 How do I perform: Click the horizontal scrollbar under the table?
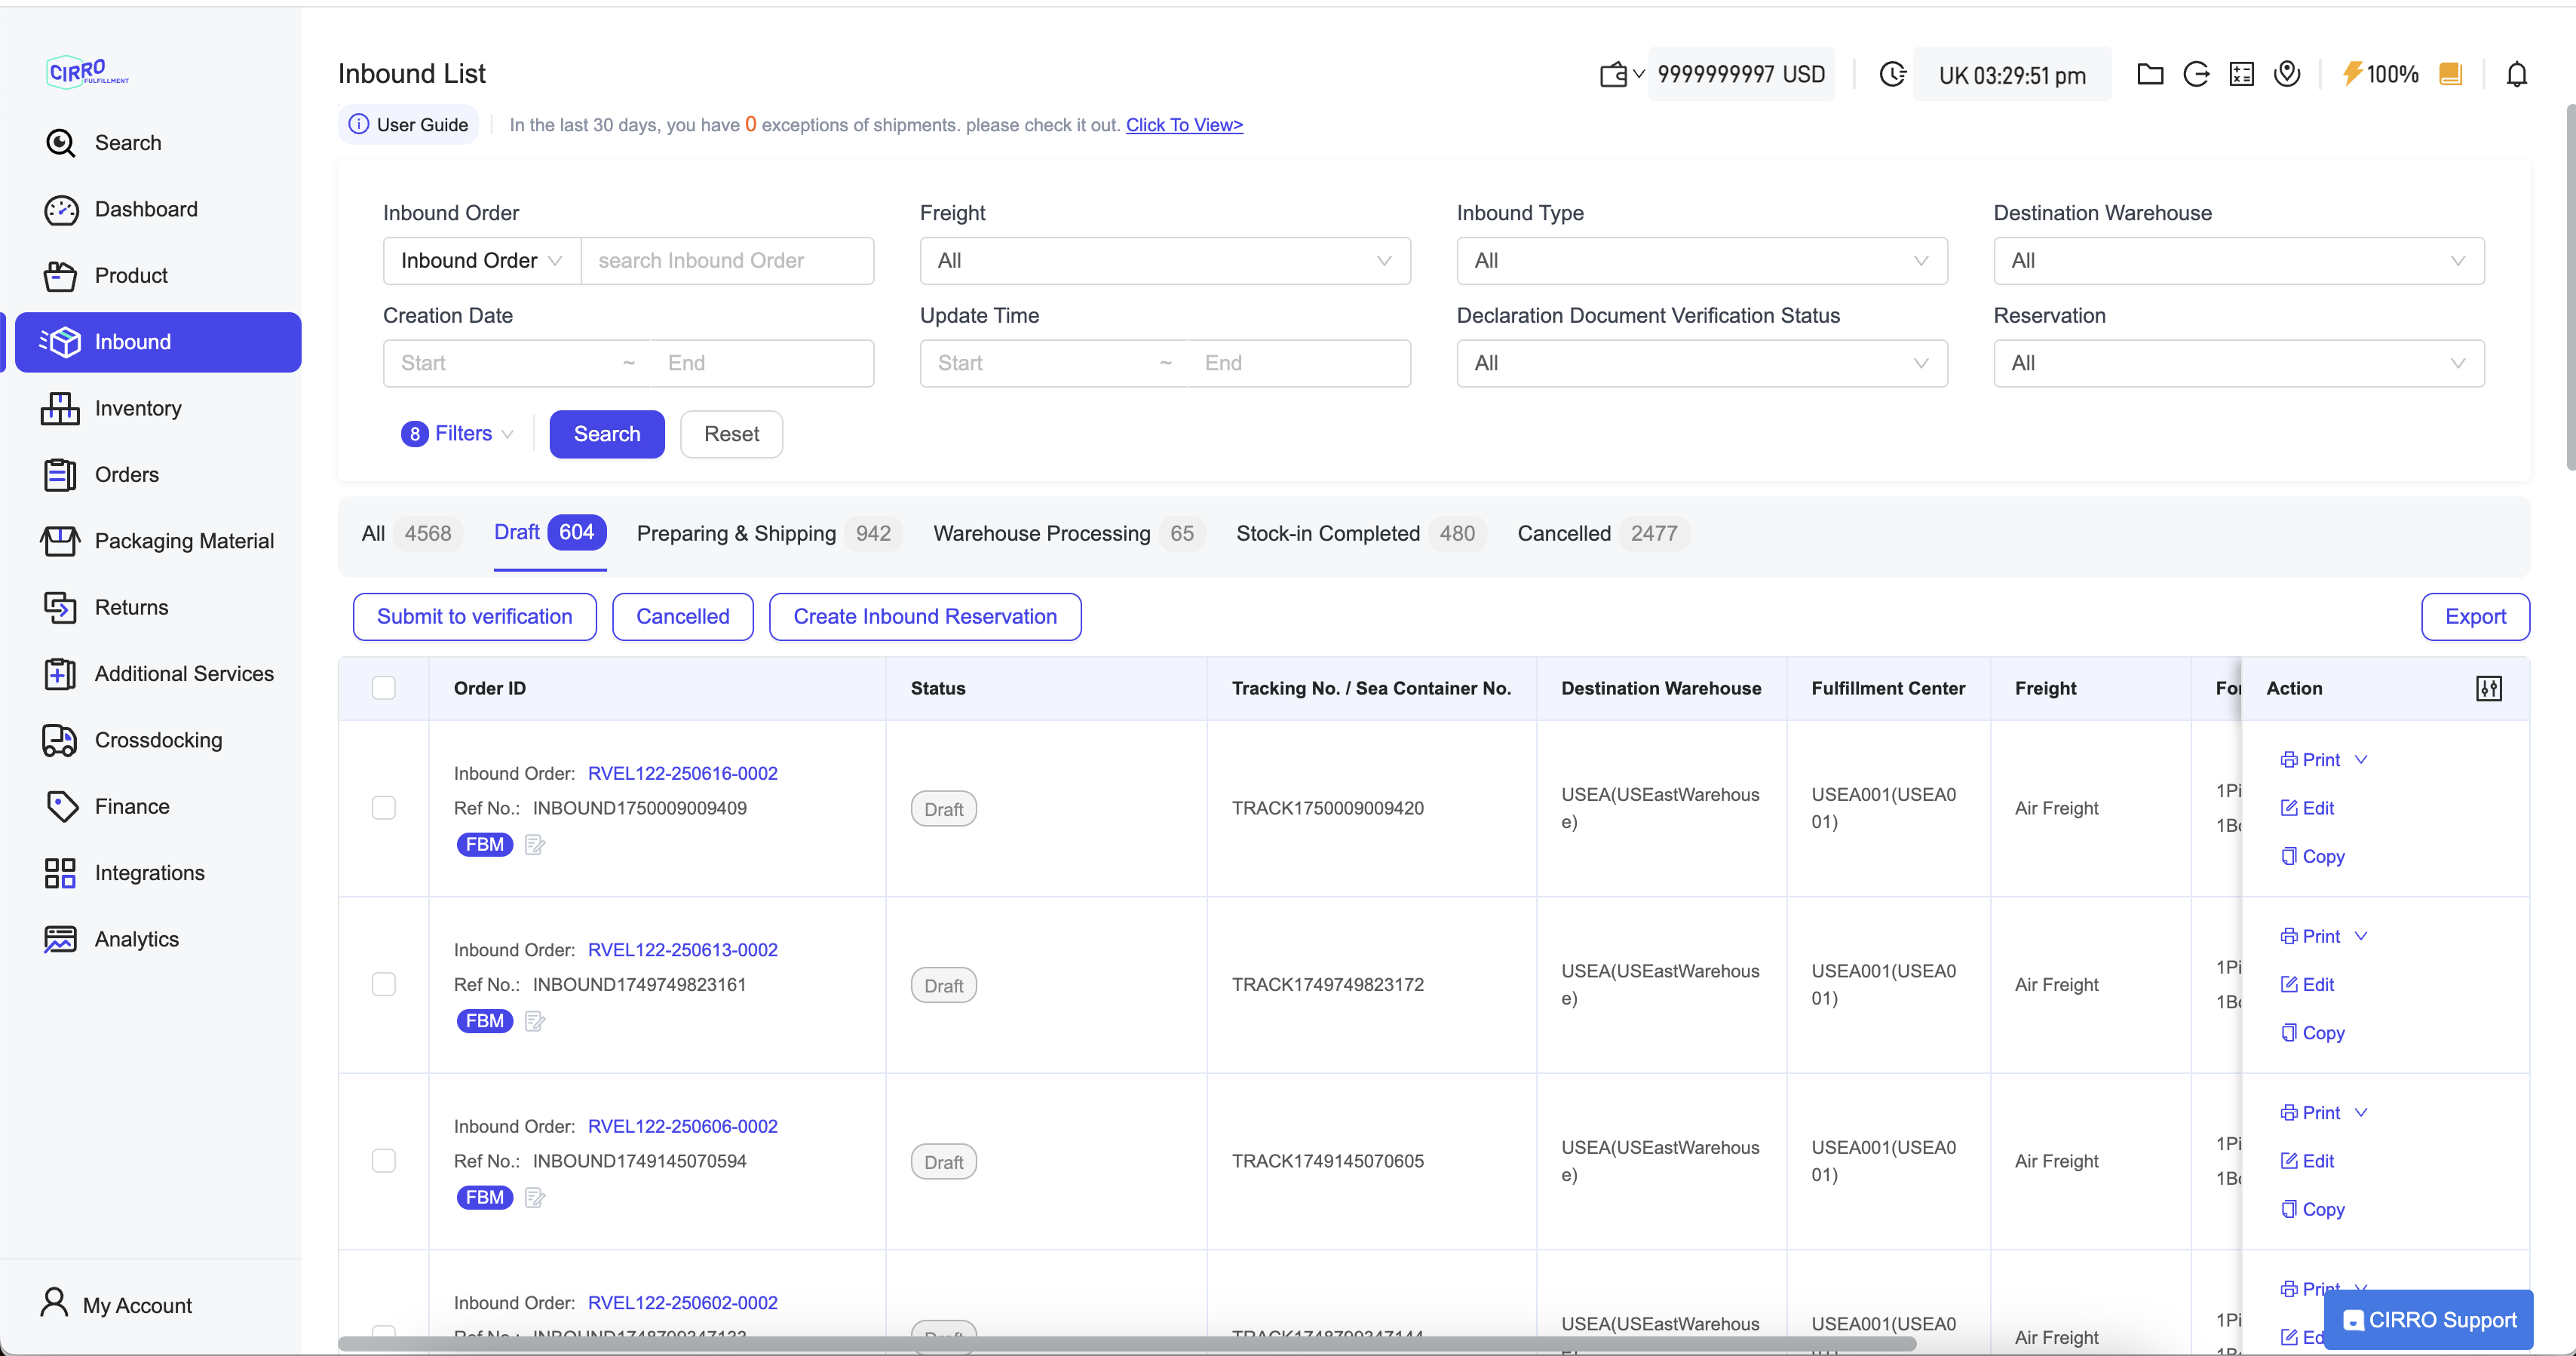click(1126, 1343)
